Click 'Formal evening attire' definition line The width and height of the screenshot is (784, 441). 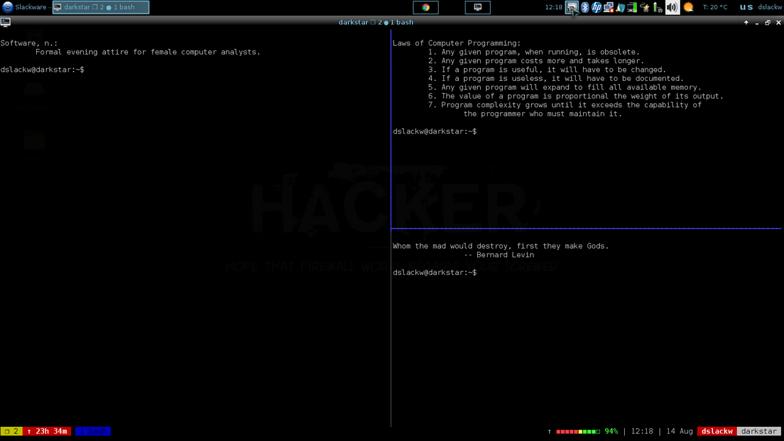point(148,52)
